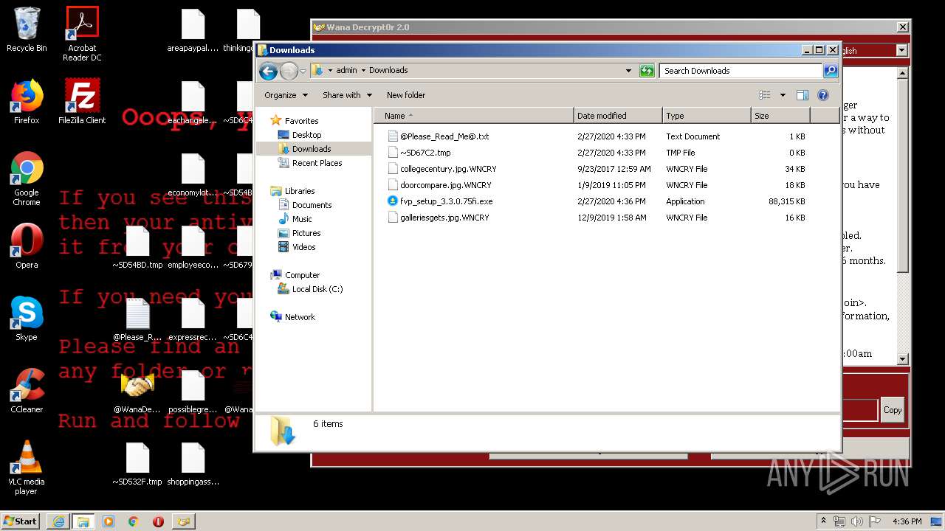Open more view options dropdown arrow
The image size is (945, 531).
[x=783, y=95]
